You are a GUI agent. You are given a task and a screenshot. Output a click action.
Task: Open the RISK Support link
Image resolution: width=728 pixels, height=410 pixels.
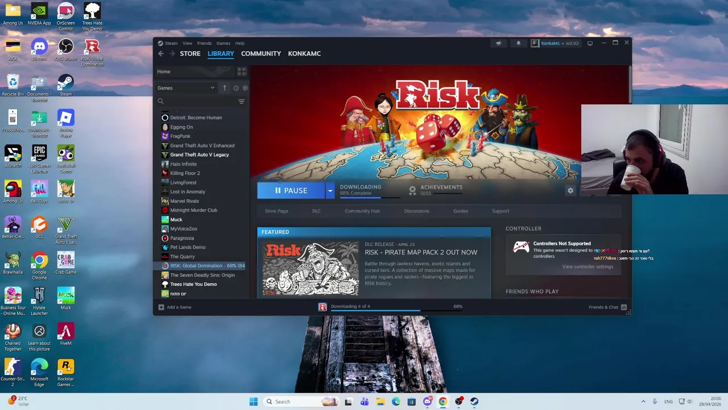click(x=500, y=211)
